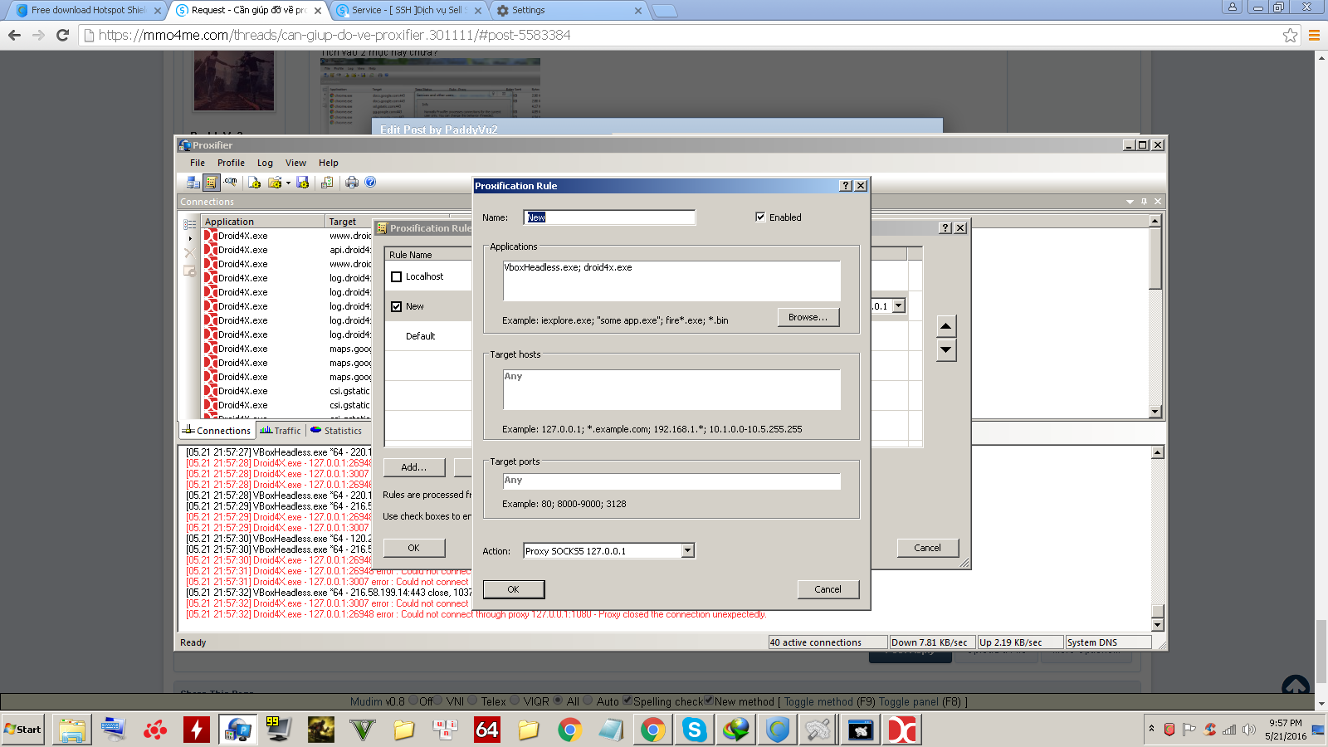Click the New Profile toolbar icon
The image size is (1328, 747).
(x=255, y=183)
